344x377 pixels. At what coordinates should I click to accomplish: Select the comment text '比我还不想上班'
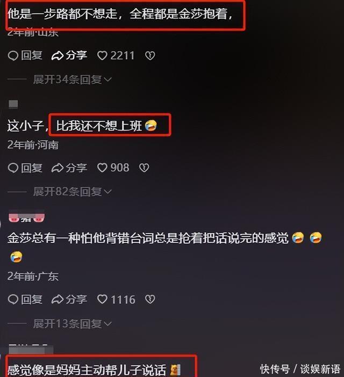[x=99, y=126]
